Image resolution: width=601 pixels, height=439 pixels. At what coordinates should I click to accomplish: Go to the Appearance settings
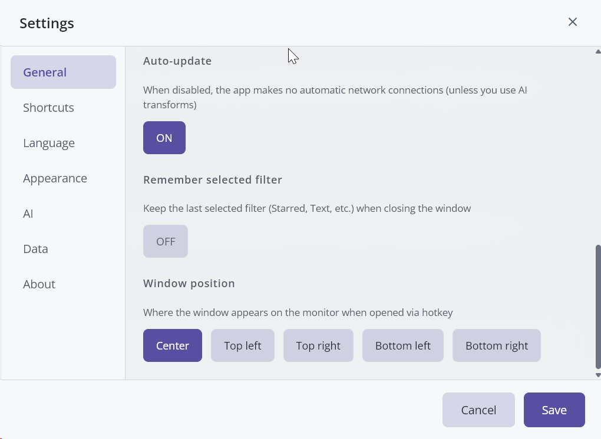[55, 178]
